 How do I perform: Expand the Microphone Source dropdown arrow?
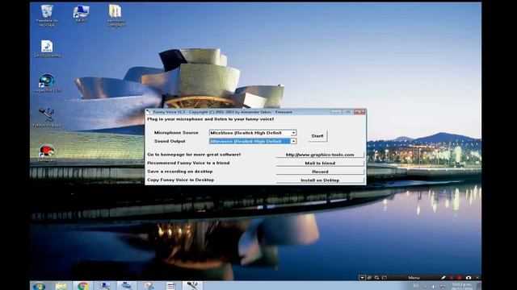pos(293,133)
